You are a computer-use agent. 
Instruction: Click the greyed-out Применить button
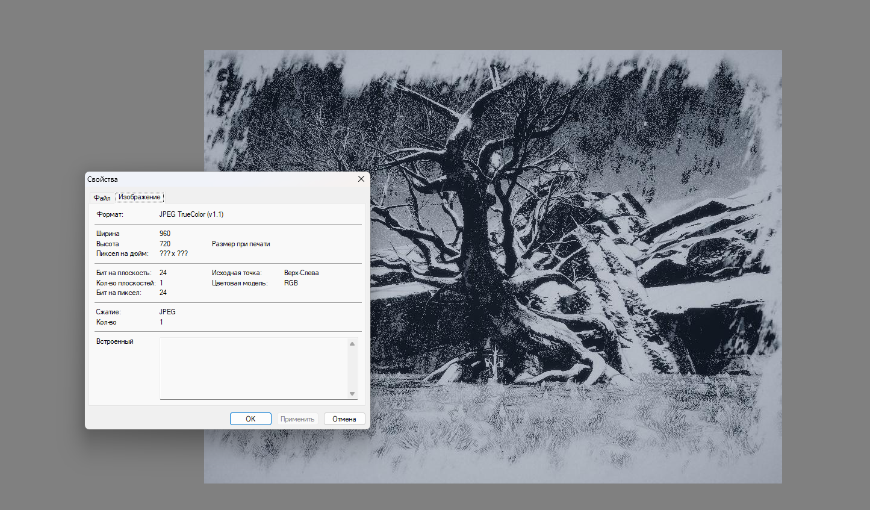[x=297, y=419]
